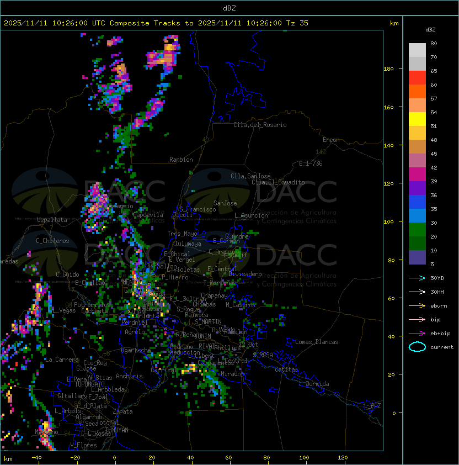This screenshot has width=459, height=465.
Task: Click the Composite Tracks timestamp header text
Action: coord(156,23)
